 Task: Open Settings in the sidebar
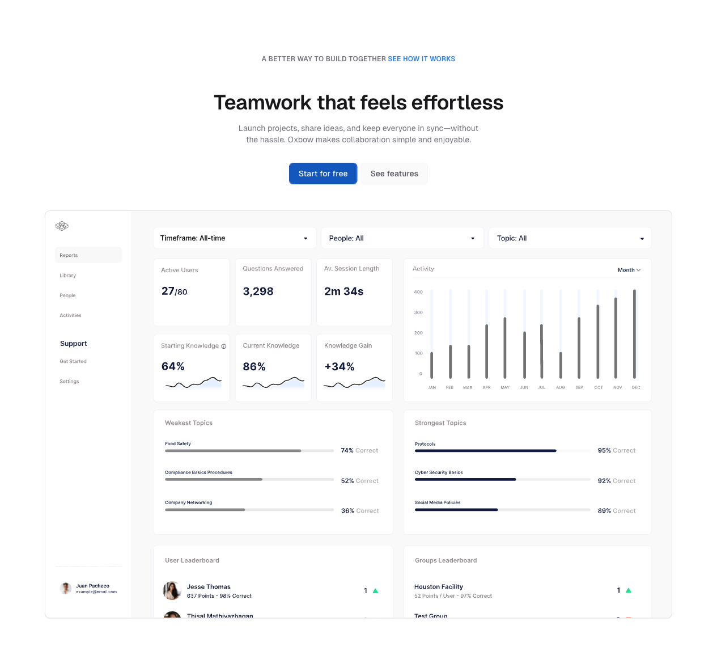click(x=69, y=382)
